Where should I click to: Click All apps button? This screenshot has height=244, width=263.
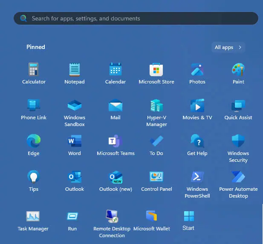pyautogui.click(x=228, y=47)
